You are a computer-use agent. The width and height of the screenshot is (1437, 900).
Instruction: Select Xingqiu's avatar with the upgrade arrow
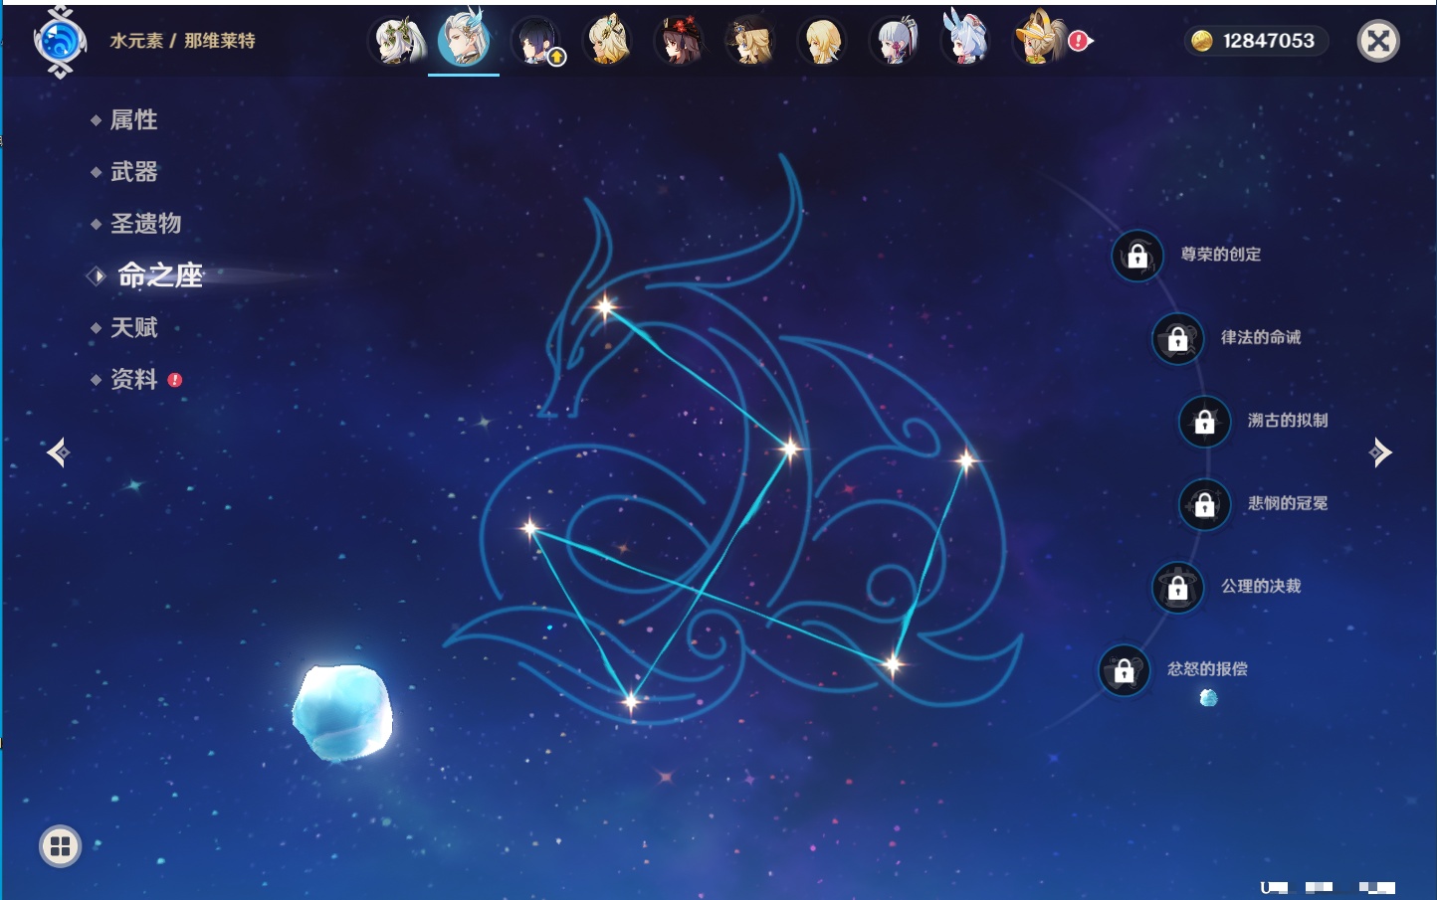click(x=537, y=42)
